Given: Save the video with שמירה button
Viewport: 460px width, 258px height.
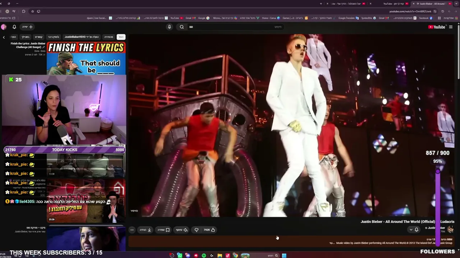Looking at the screenshot, I should pyautogui.click(x=164, y=230).
